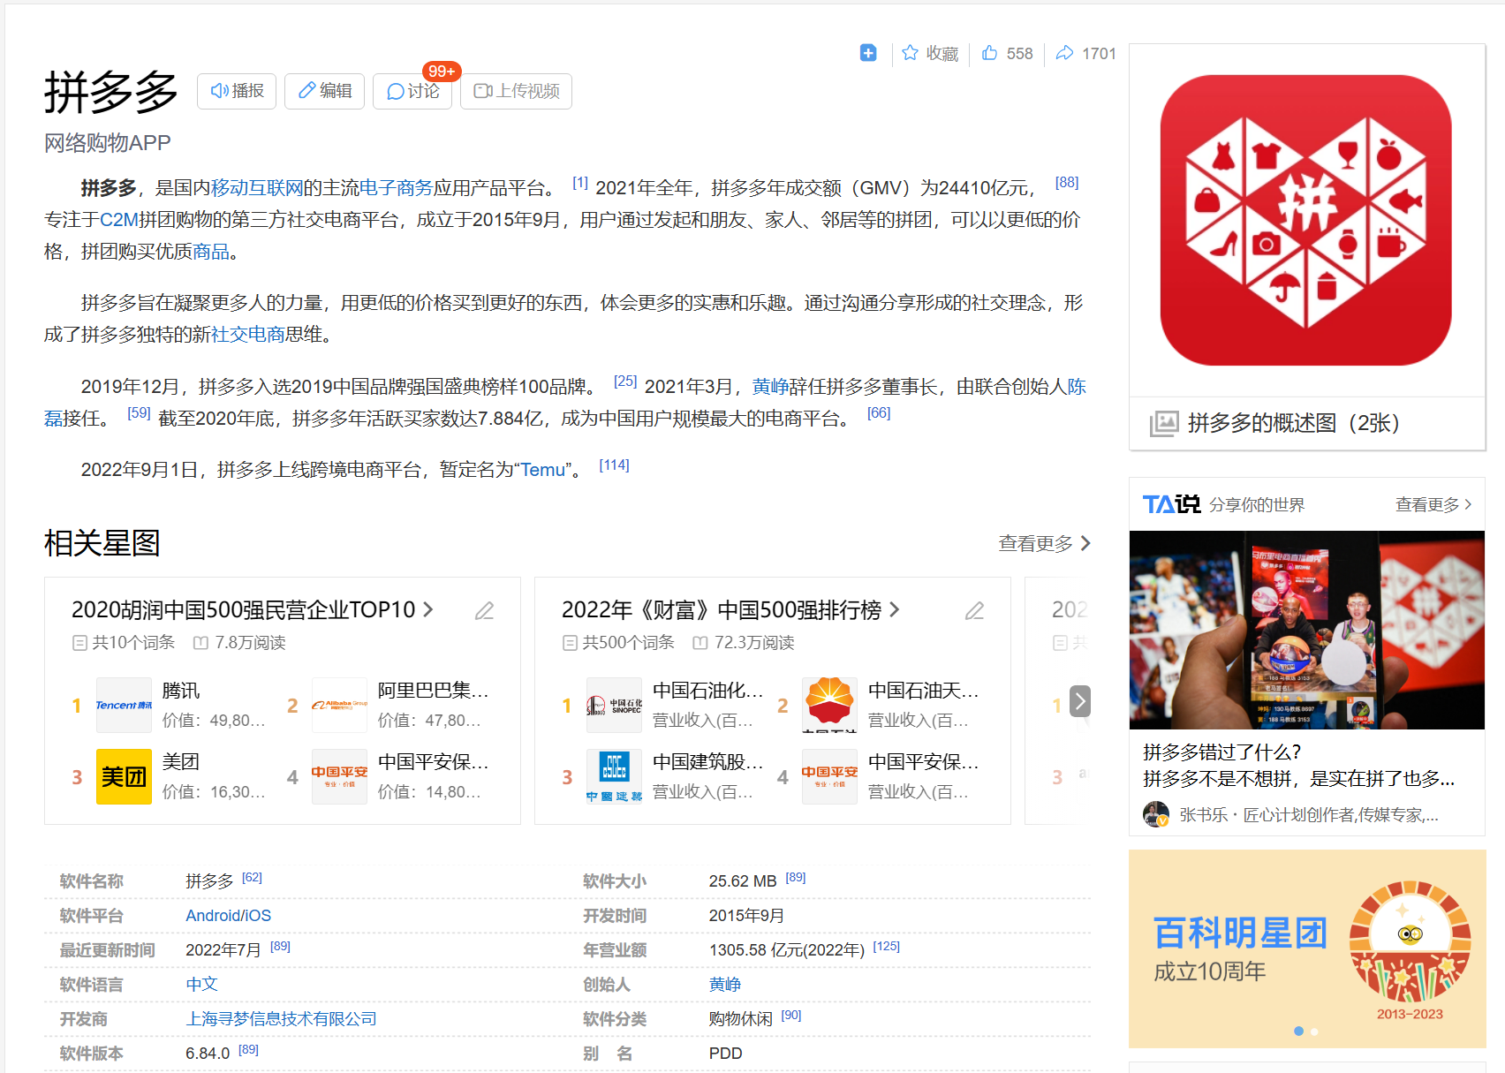Click the carousel next arrow on star charts
This screenshot has width=1505, height=1073.
click(x=1080, y=701)
